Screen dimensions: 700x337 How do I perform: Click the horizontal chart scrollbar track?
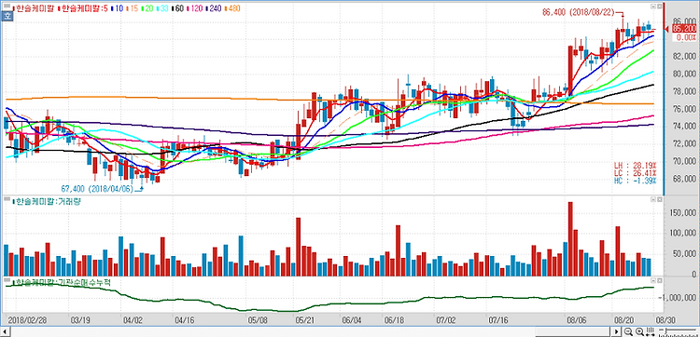311,331
